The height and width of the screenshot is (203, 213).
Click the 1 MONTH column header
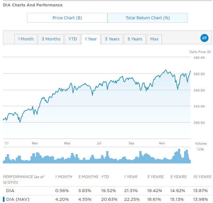(64, 177)
